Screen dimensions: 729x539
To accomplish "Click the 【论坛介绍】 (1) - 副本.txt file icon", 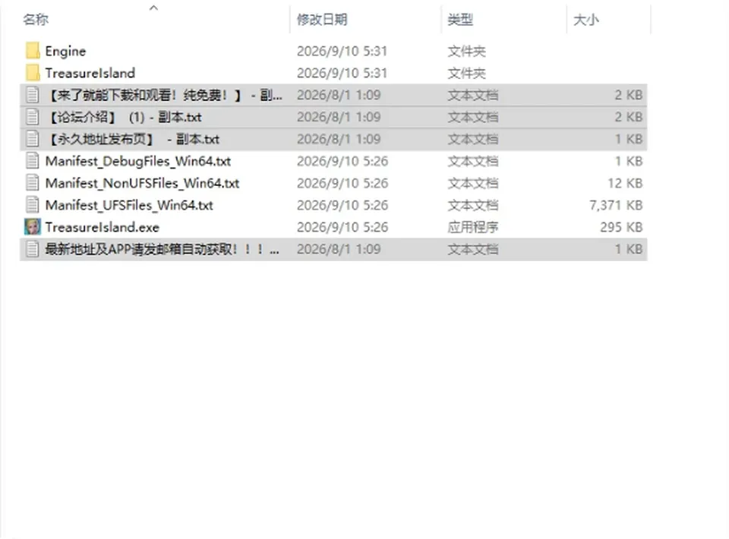I will [x=33, y=117].
